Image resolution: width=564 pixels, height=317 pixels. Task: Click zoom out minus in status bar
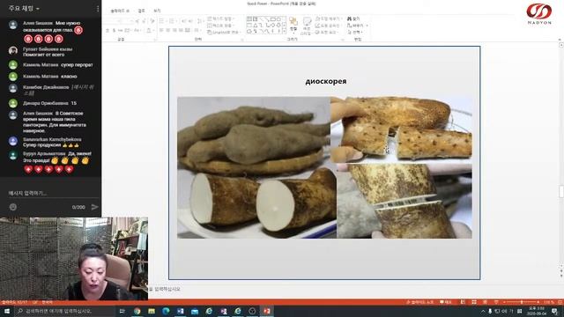click(x=504, y=302)
